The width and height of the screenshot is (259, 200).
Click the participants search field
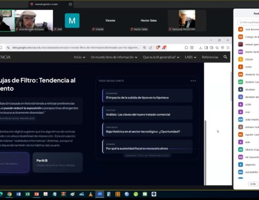coord(248,22)
